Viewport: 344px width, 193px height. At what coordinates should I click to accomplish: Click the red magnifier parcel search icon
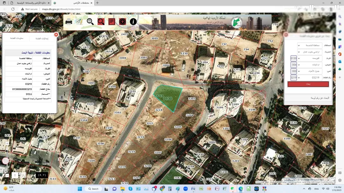pos(101,22)
